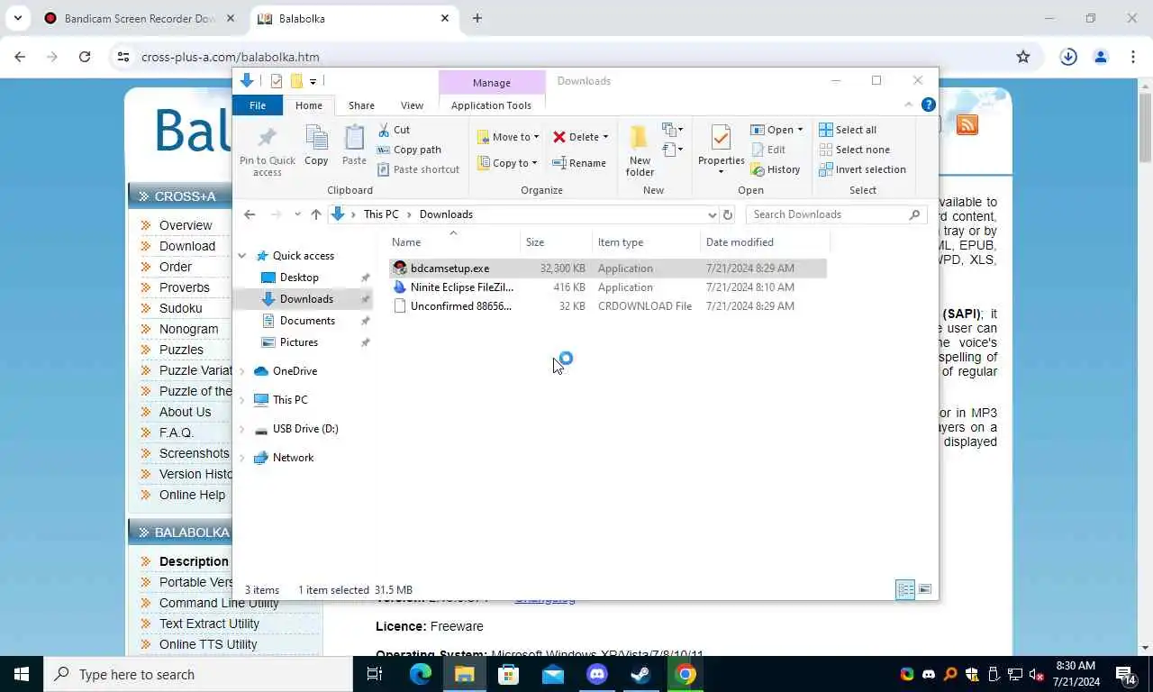Image resolution: width=1153 pixels, height=692 pixels.
Task: Go up one folder level arrow
Action: point(315,214)
